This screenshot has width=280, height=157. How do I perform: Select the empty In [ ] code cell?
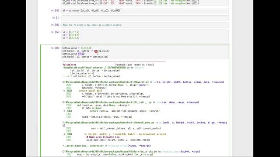(145, 17)
